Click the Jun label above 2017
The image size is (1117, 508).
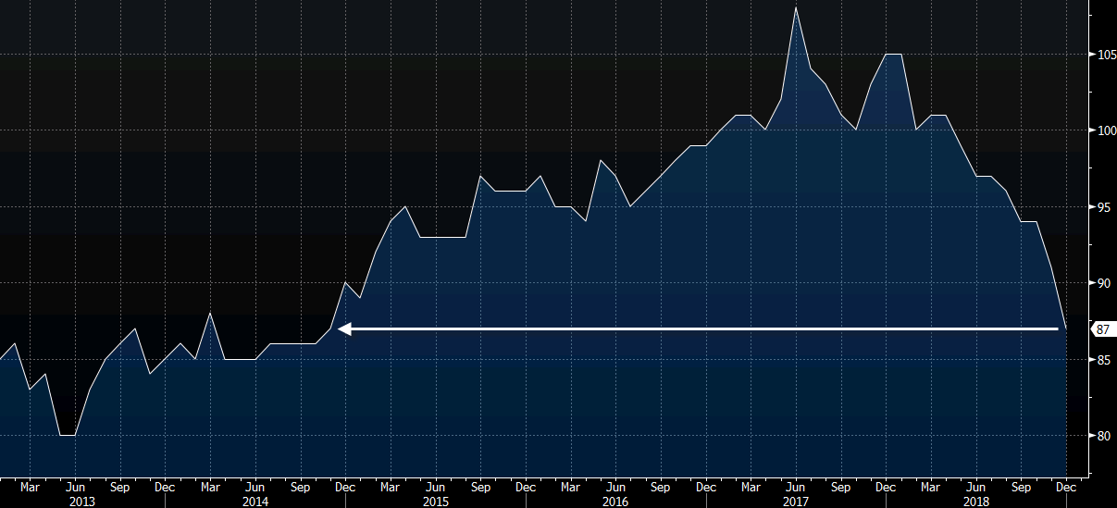coord(796,487)
